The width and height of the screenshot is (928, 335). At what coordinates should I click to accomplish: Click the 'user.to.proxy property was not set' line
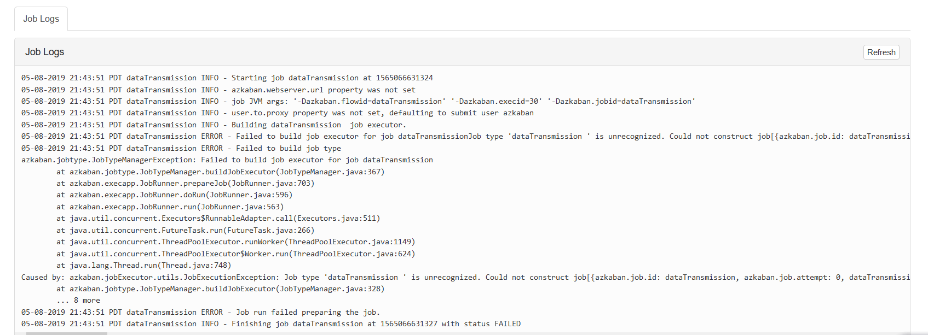point(277,113)
